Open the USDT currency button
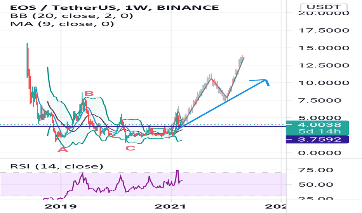The width and height of the screenshot is (362, 213). [x=324, y=7]
